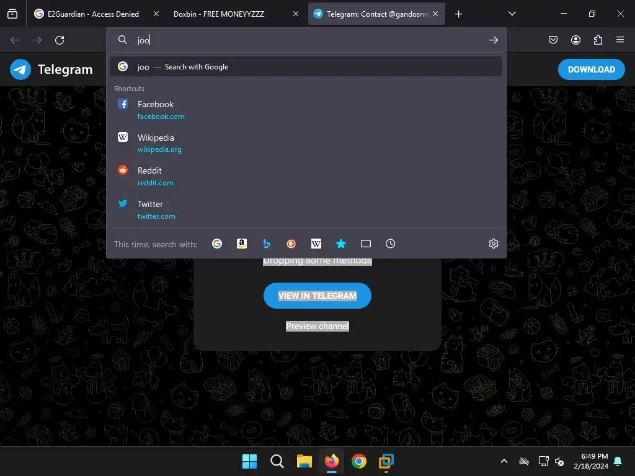Open the Windows Start menu

coord(249,461)
